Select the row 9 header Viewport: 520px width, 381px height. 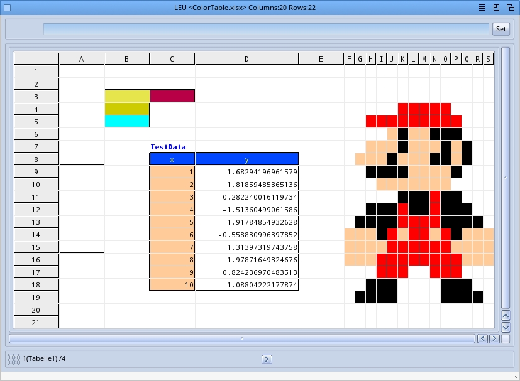click(36, 172)
